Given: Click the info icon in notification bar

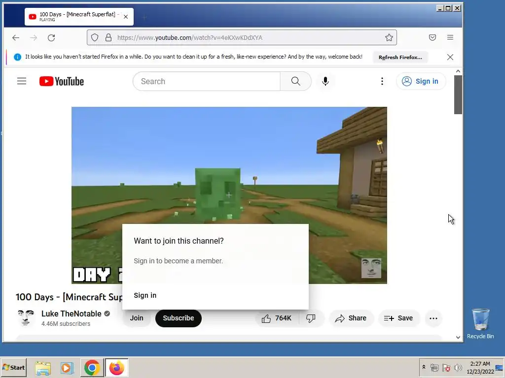Looking at the screenshot, I should point(17,57).
